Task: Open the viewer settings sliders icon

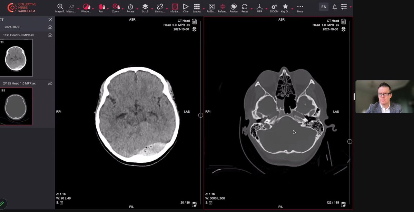Action: click(x=344, y=7)
